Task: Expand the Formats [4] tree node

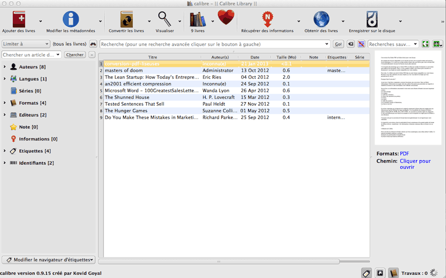Action: pyautogui.click(x=4, y=103)
